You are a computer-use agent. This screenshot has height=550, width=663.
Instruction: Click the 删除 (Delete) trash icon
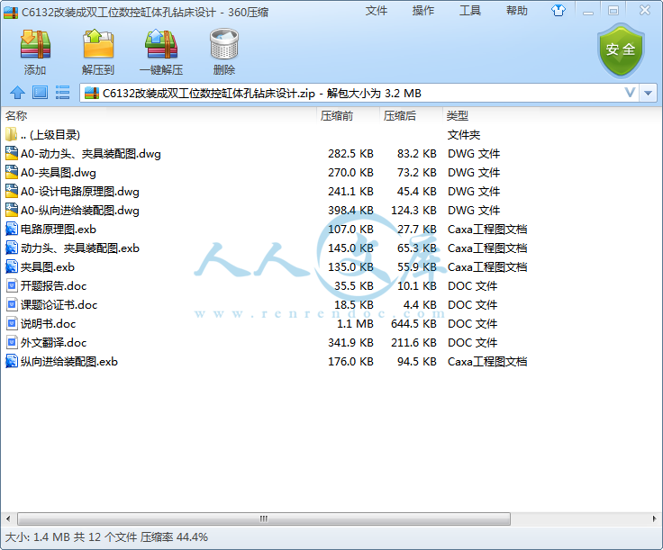[224, 44]
